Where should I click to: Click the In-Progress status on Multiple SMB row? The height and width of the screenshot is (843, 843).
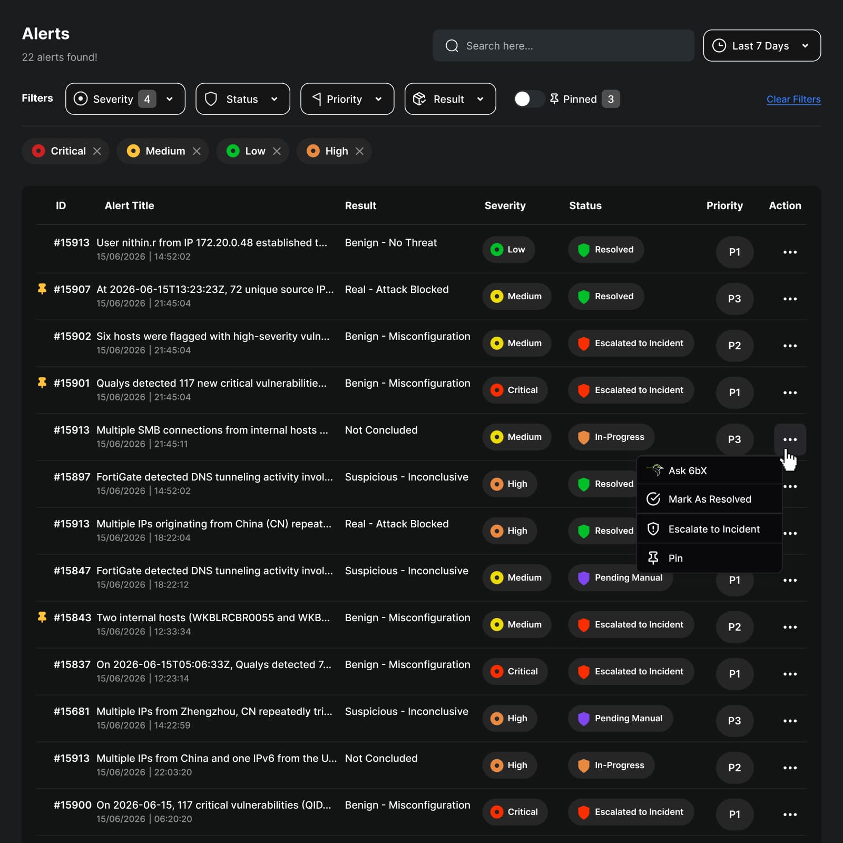coord(611,437)
